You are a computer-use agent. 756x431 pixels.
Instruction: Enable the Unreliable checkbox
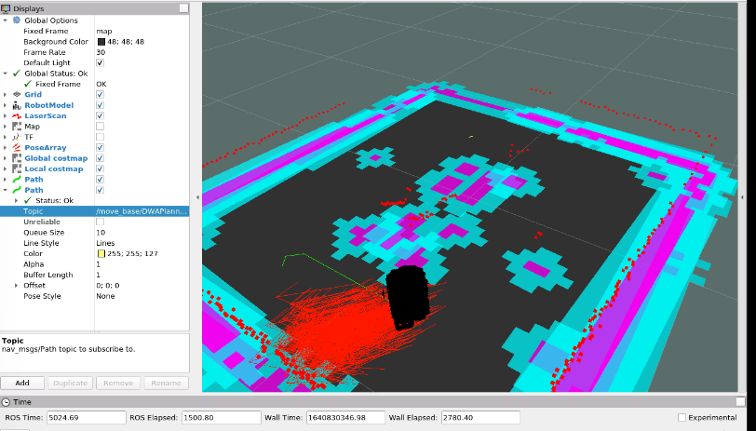(100, 222)
